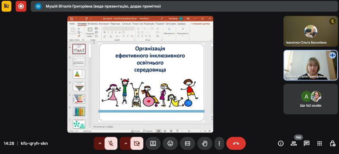Start slideshow from beginning in quick access toolbar
The image size is (339, 154).
click(86, 19)
